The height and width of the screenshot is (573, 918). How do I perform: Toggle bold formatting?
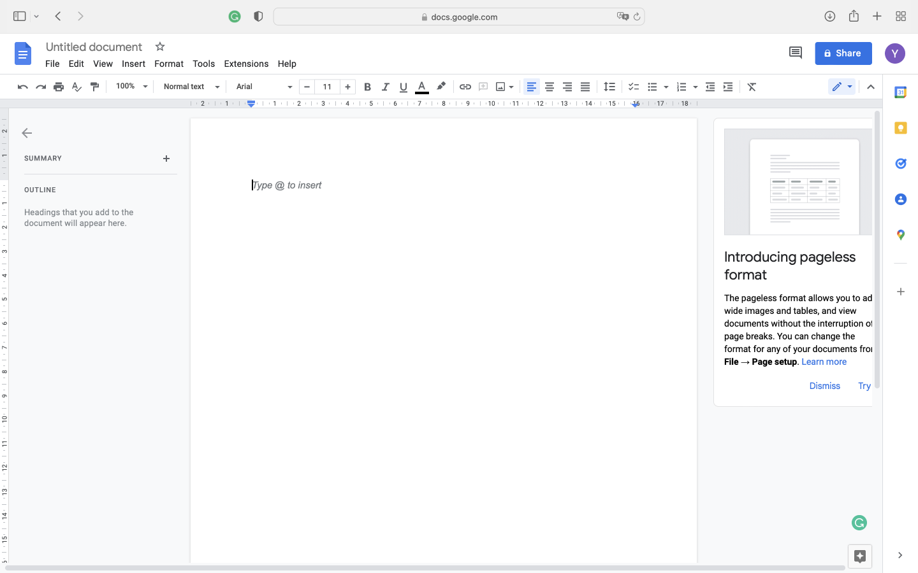368,87
